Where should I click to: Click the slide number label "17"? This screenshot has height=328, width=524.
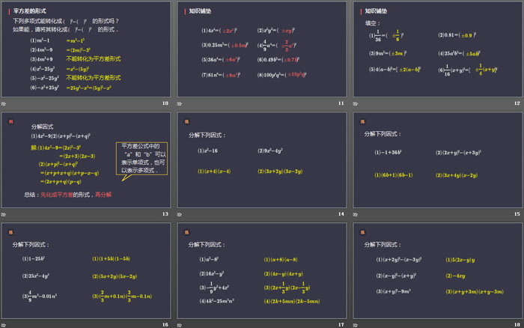(341, 325)
